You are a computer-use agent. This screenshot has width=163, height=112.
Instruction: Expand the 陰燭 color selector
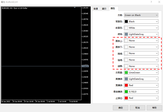click(141, 60)
